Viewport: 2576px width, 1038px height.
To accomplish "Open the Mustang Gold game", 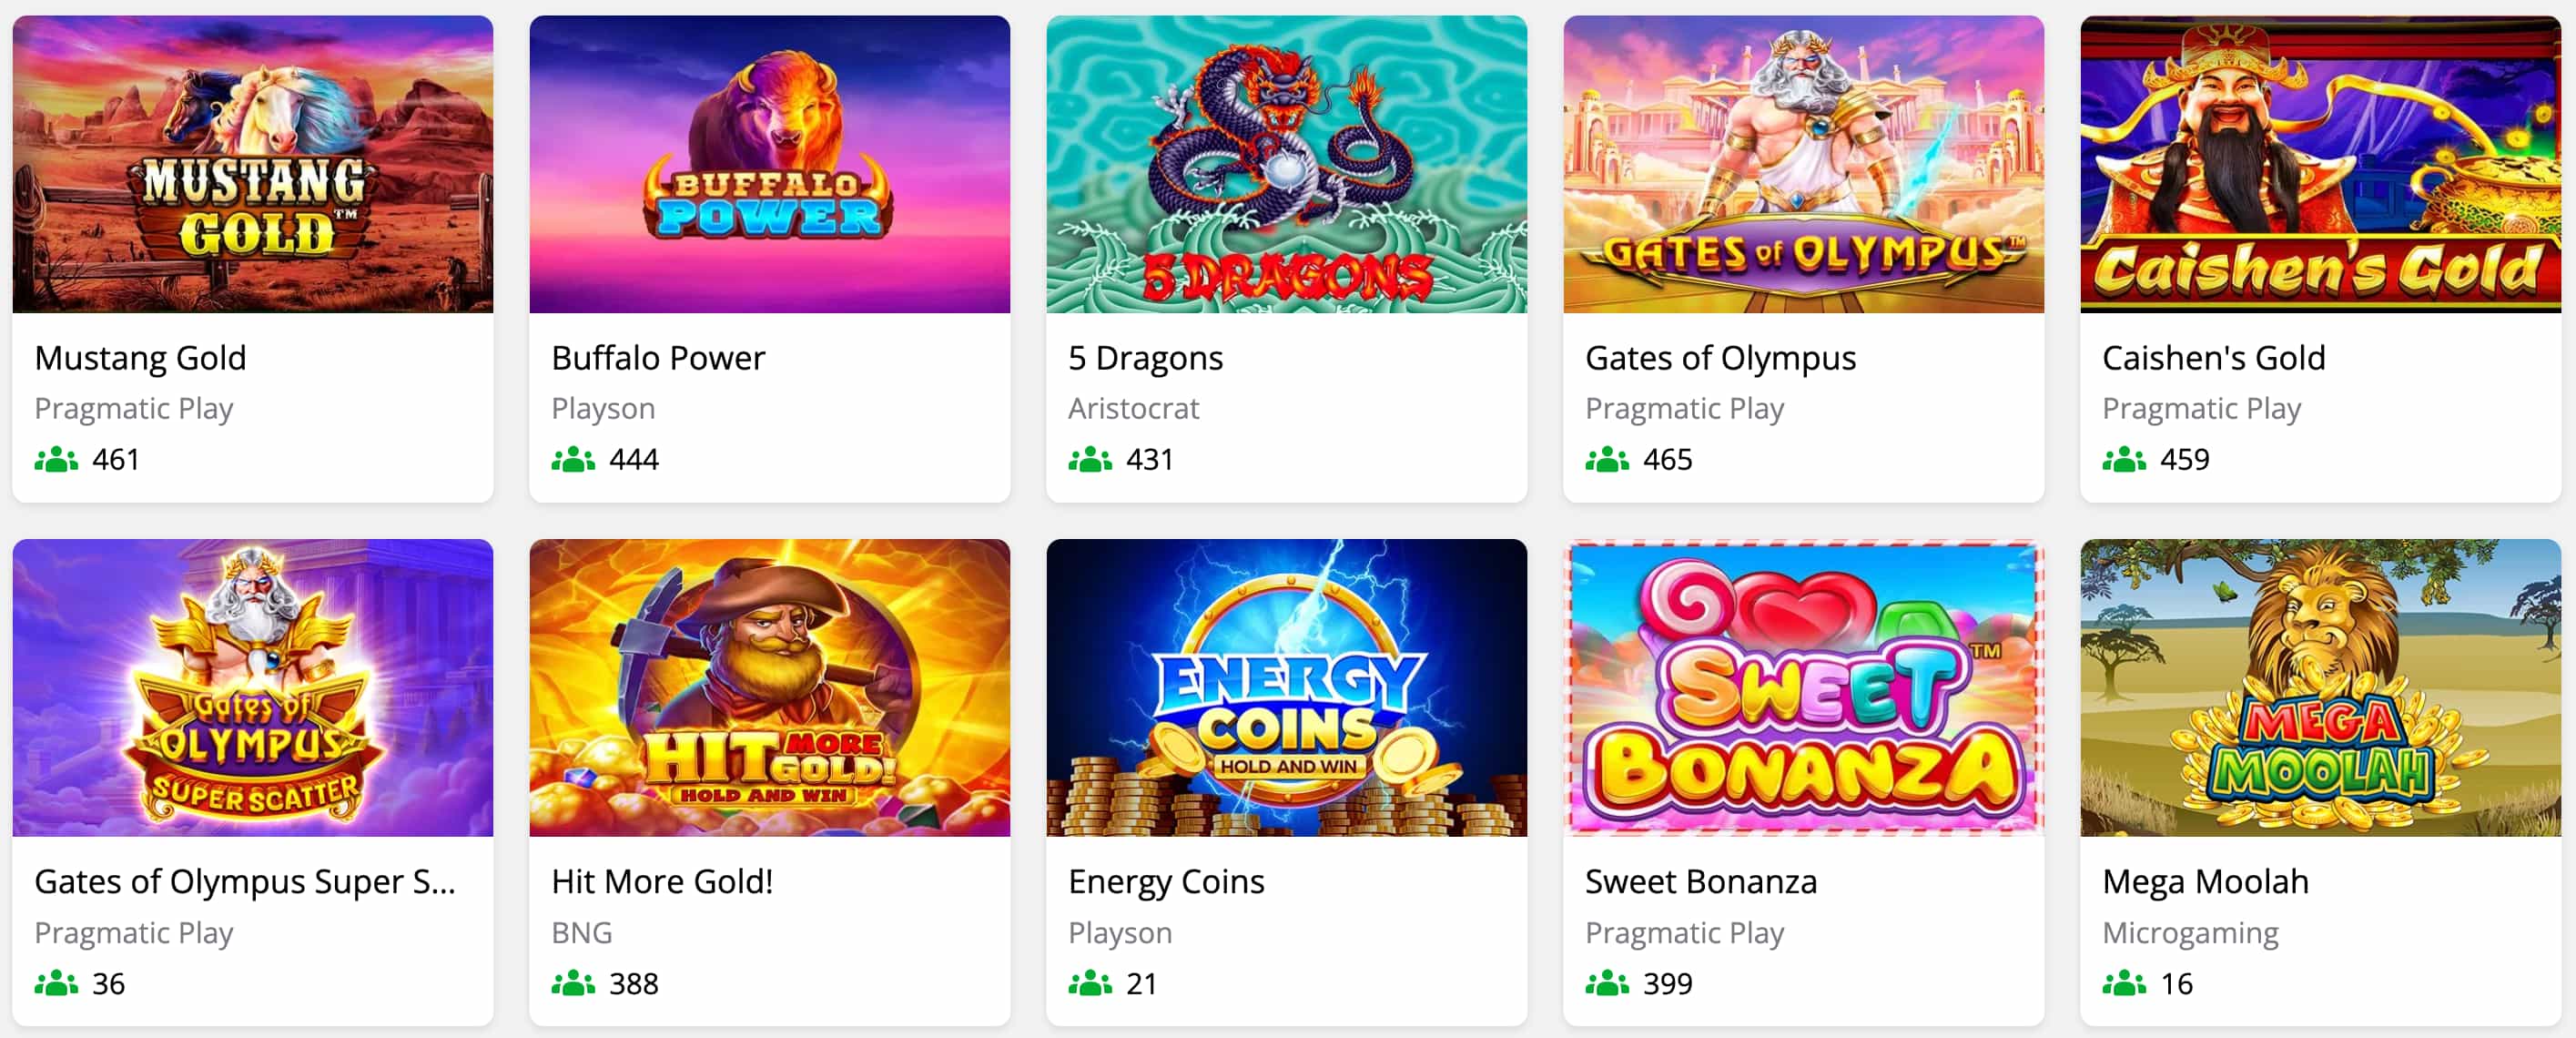I will pyautogui.click(x=140, y=357).
